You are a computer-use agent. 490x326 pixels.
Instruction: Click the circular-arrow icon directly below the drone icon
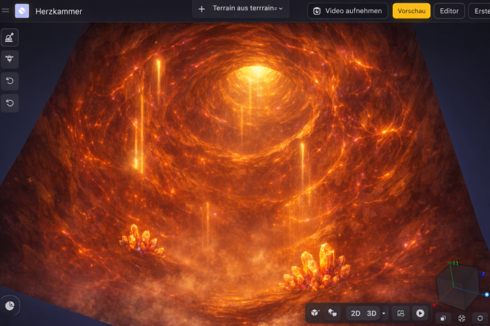tap(10, 81)
